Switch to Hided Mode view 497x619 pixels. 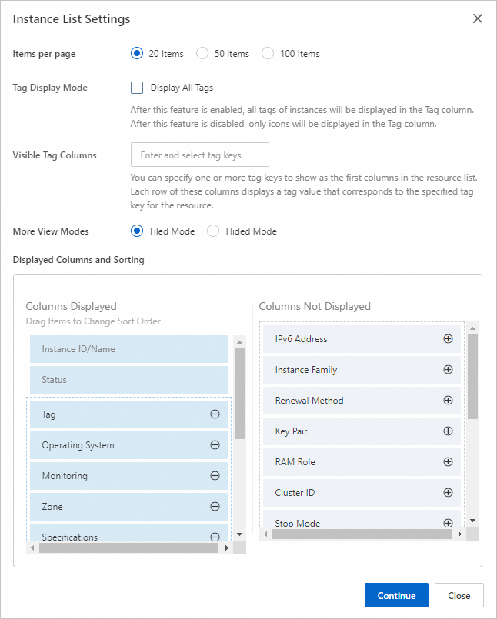(x=213, y=231)
